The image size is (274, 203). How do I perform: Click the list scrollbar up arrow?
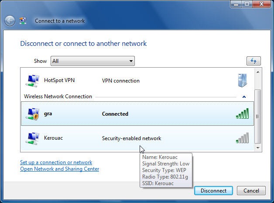258,72
